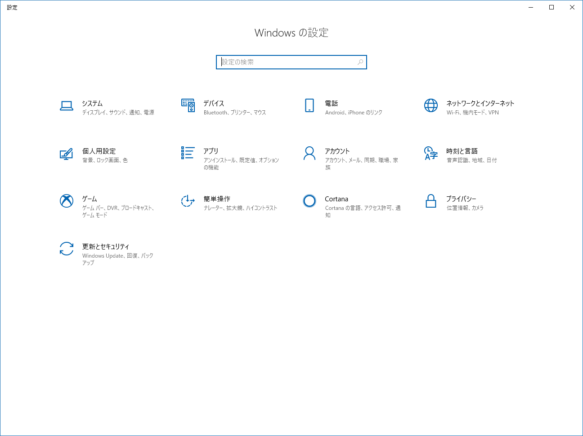Click 'ナレーター、拡大鏡、ハイコントラスト' description
583x436 pixels.
coord(241,208)
